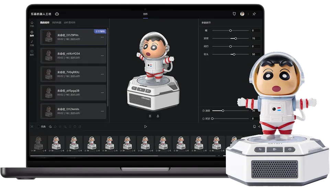Click the robot connection icon in top bar

(x=234, y=14)
